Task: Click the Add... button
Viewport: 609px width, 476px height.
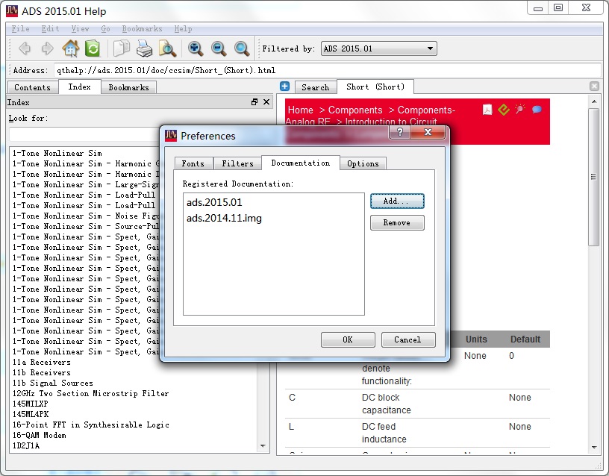Action: (397, 201)
